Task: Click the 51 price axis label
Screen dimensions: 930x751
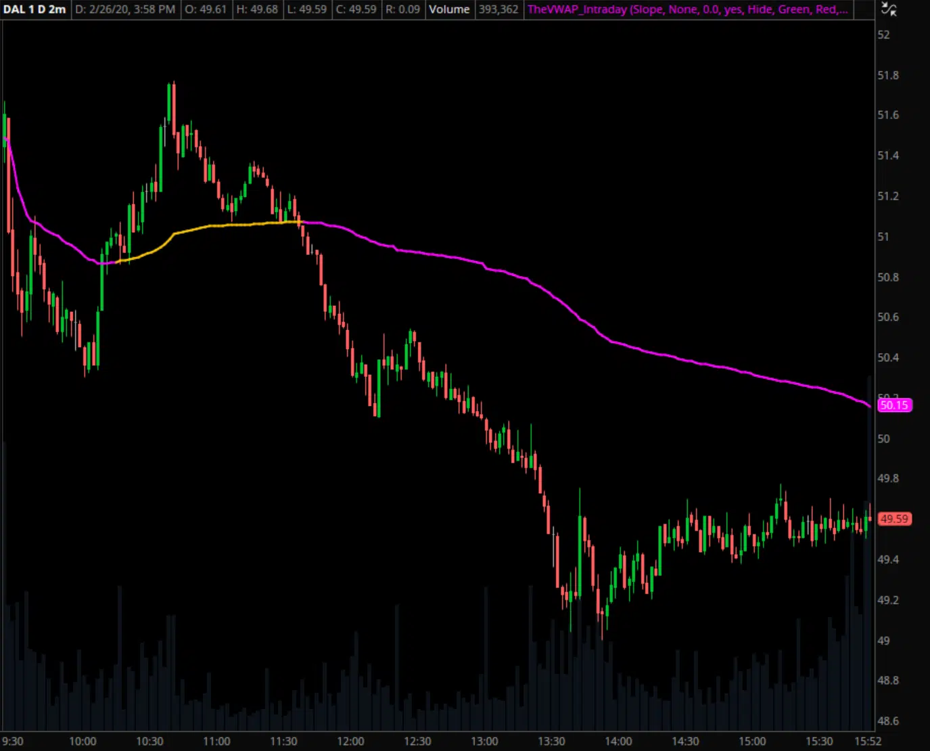Action: (x=883, y=237)
